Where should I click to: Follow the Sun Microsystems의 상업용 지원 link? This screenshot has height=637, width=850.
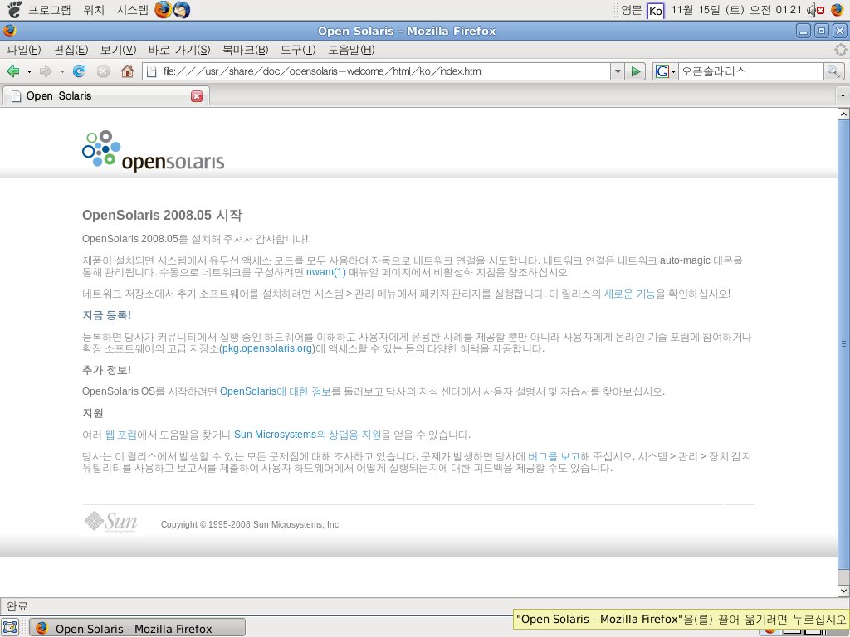307,435
